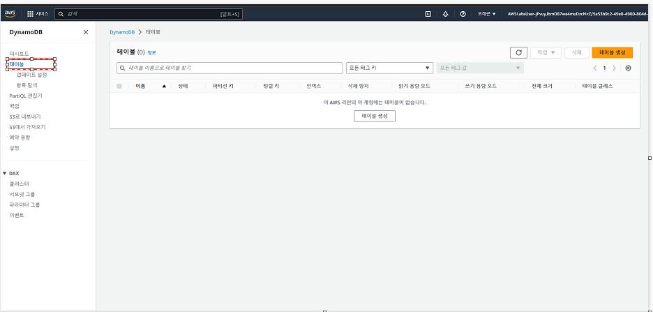Open the 정보 info link
The height and width of the screenshot is (312, 653).
point(151,53)
